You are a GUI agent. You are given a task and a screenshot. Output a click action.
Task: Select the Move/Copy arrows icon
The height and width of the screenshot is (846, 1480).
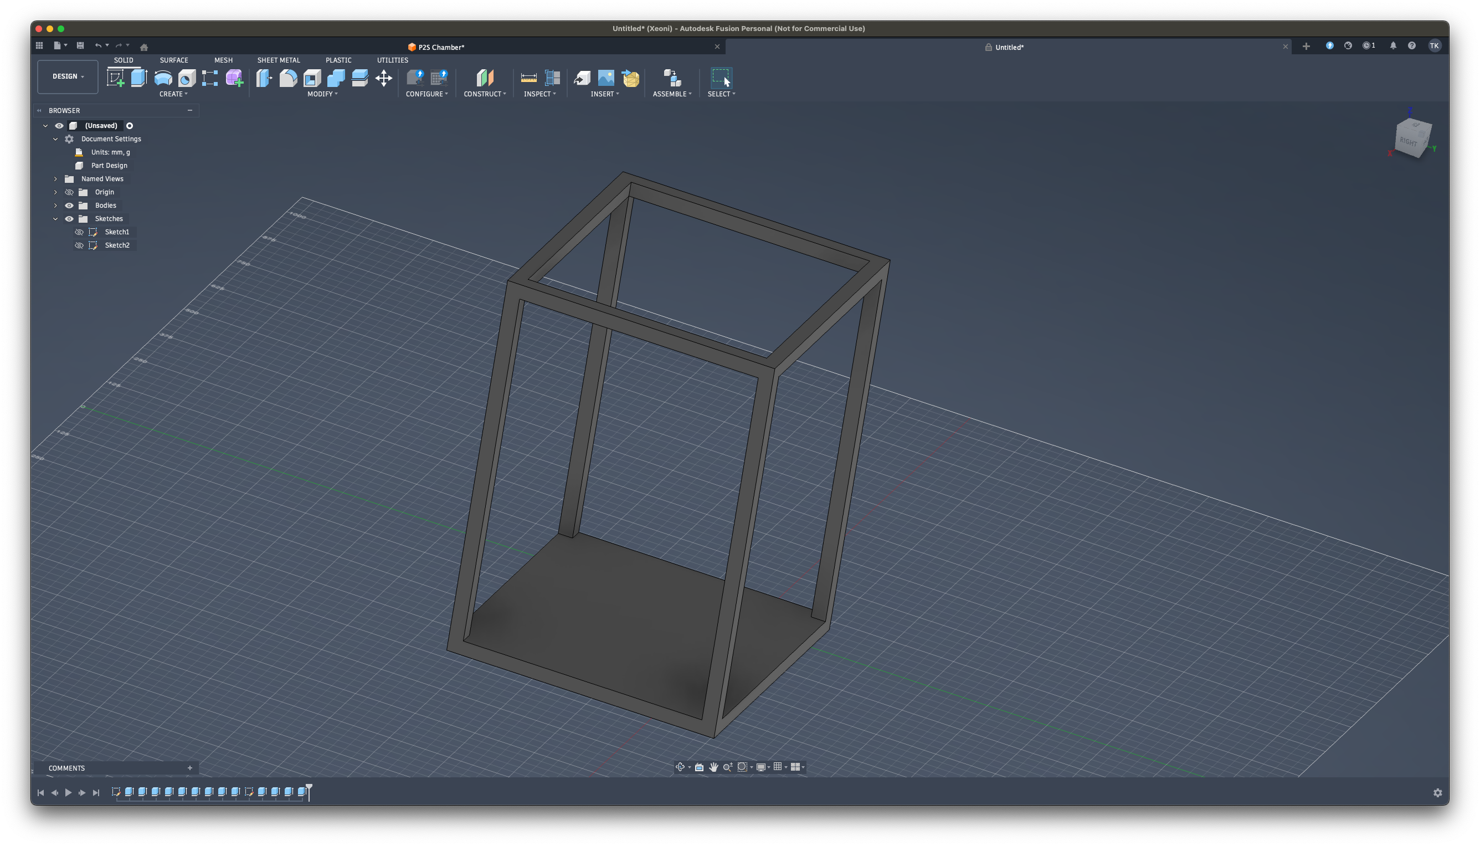pos(383,78)
